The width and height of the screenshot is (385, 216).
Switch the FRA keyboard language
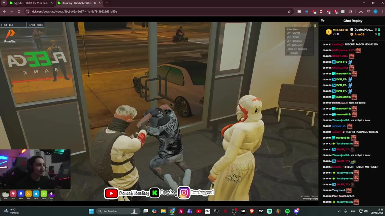353,211
